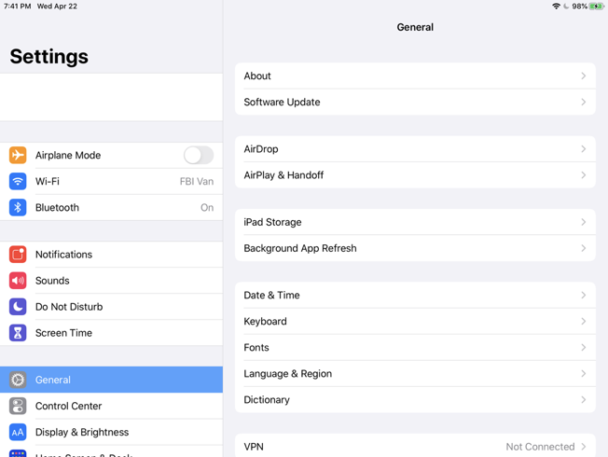Click the Bluetooth 'On' status text
The image size is (608, 457).
click(207, 208)
